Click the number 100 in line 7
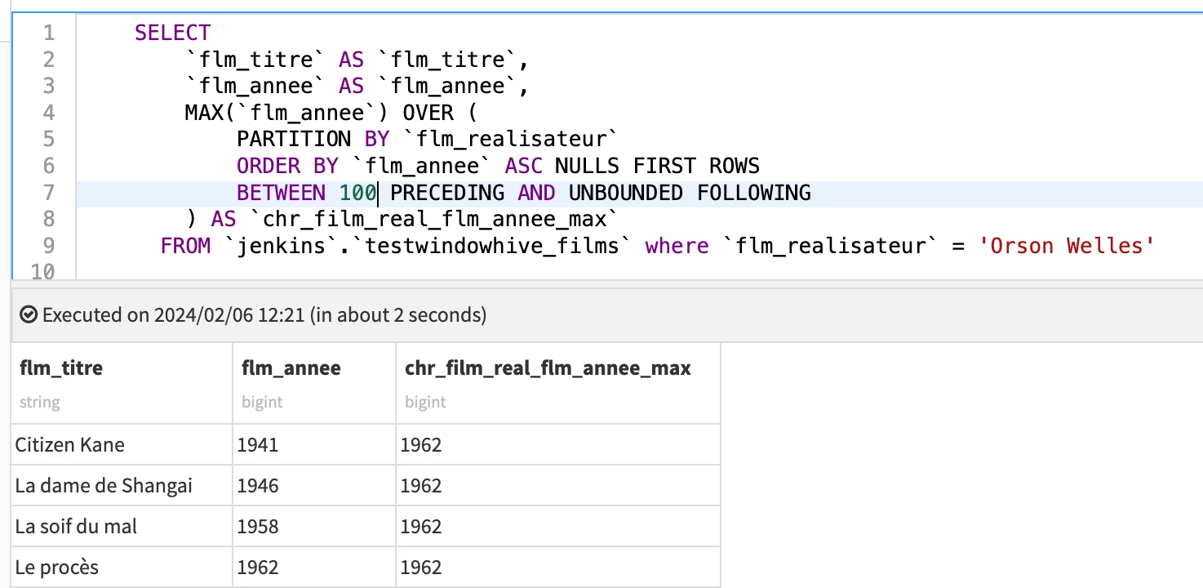1203x588 pixels. tap(358, 193)
